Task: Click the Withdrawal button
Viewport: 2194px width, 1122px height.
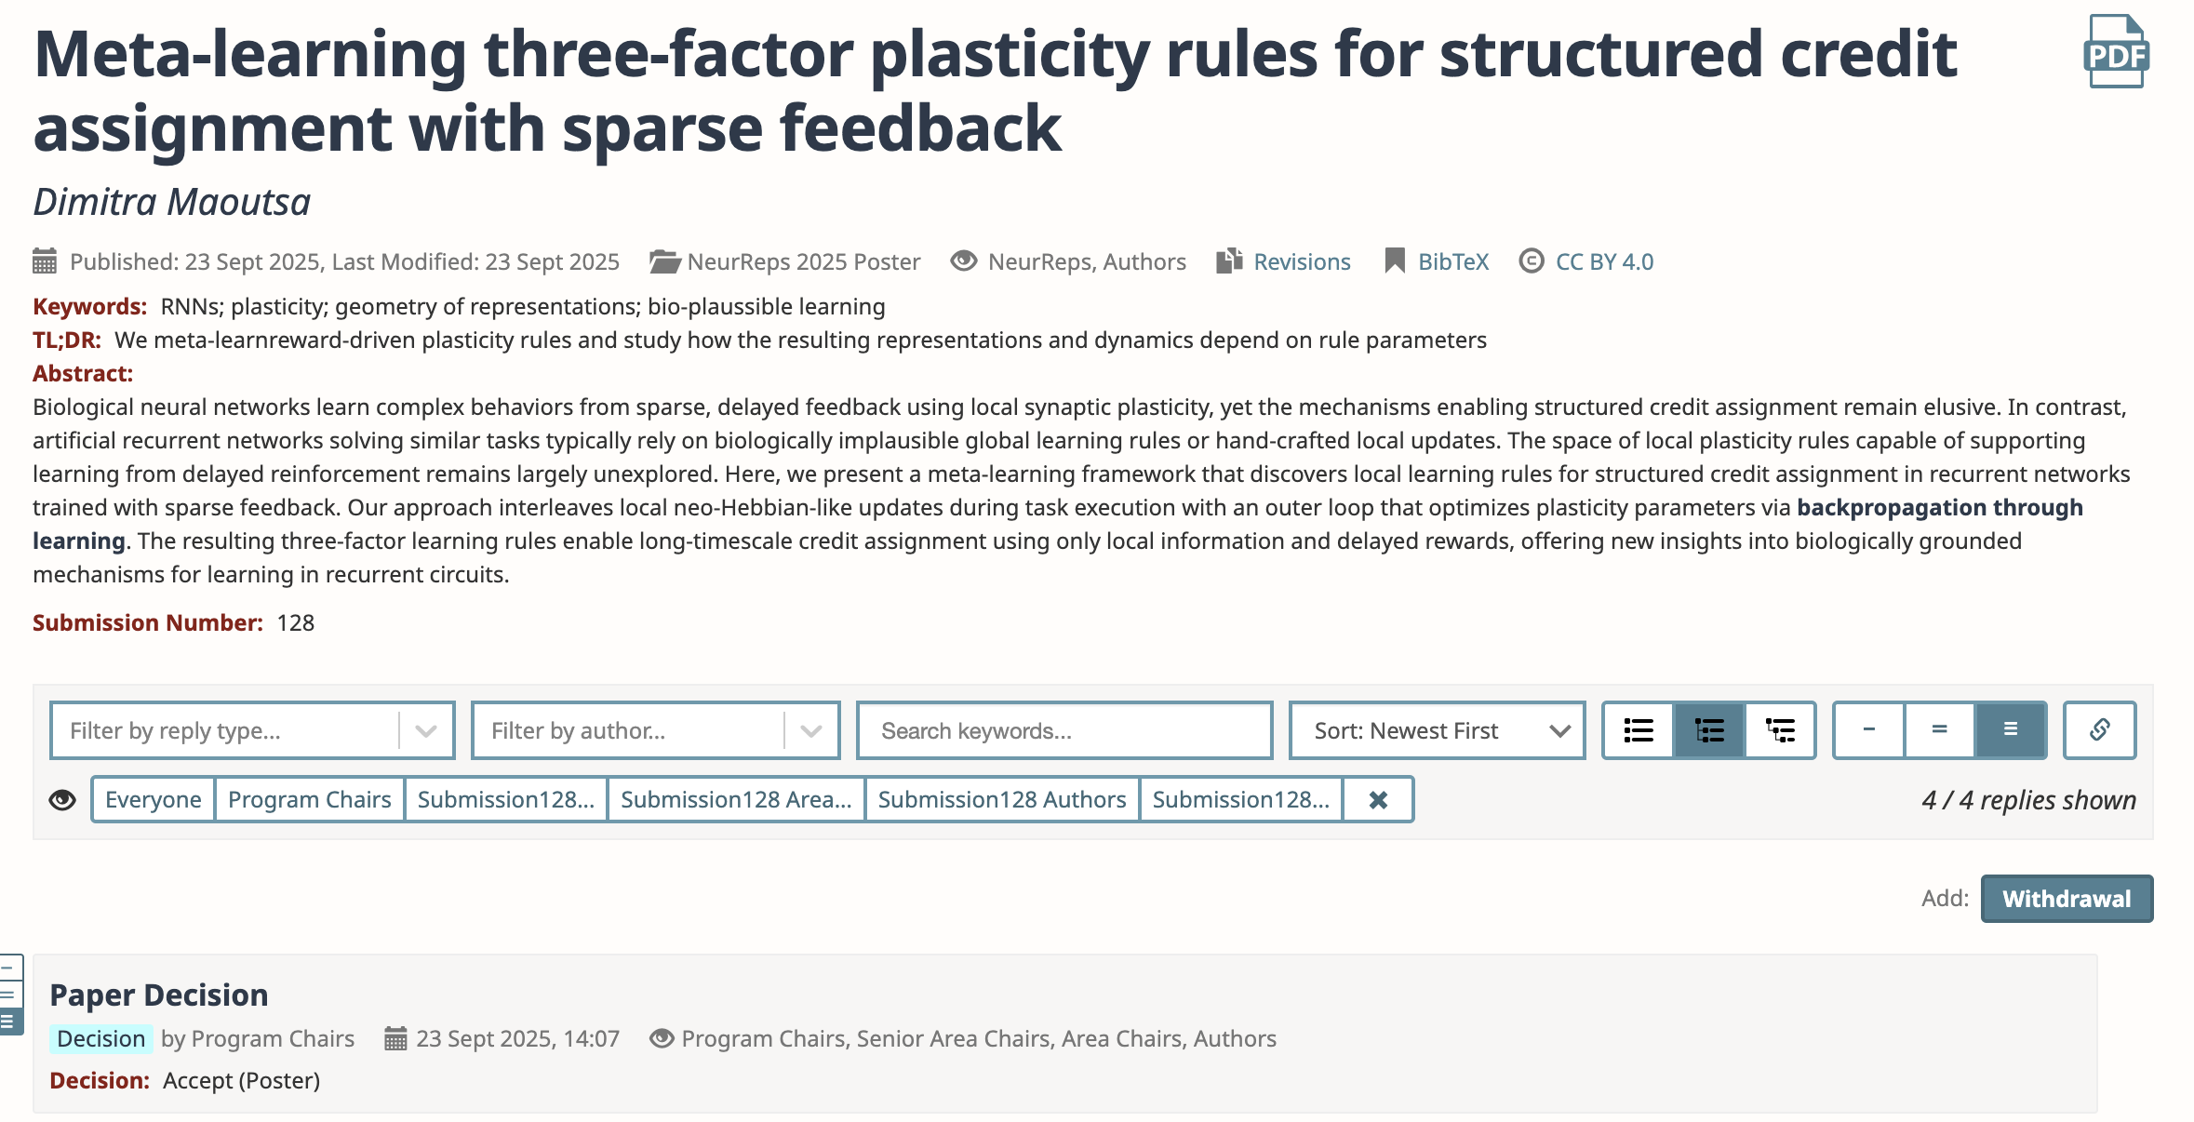Action: (2066, 899)
